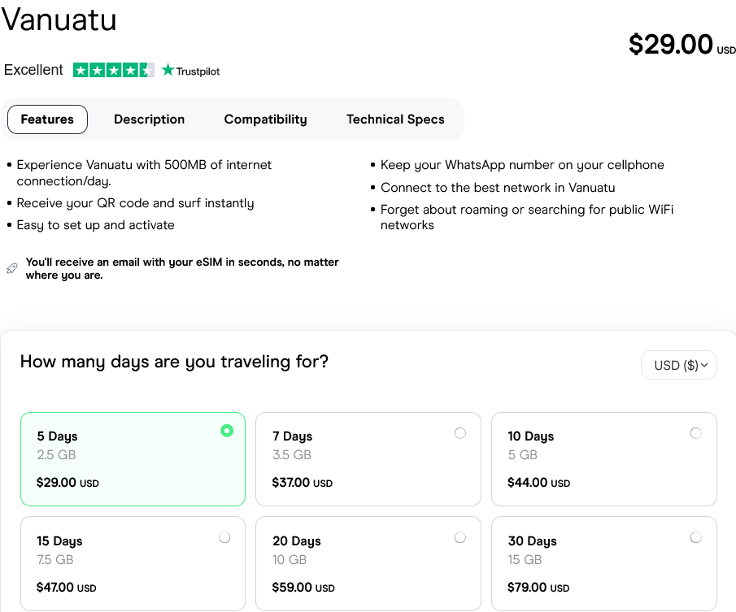The height and width of the screenshot is (612, 736).
Task: Open the Technical Specs tab
Action: click(395, 119)
